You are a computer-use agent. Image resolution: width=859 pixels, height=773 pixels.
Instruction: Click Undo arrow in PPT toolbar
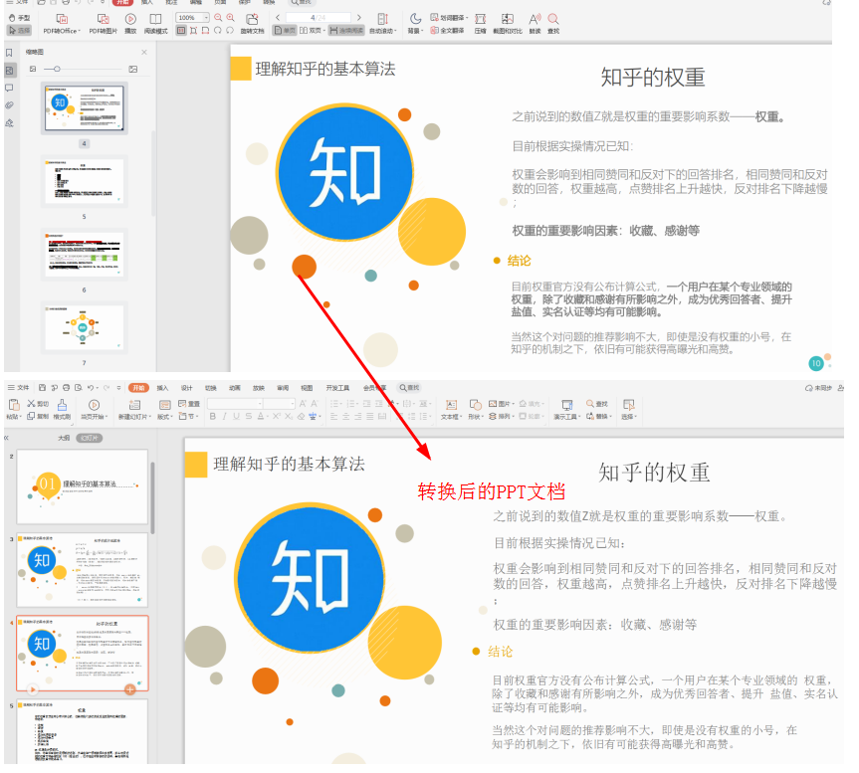[91, 388]
